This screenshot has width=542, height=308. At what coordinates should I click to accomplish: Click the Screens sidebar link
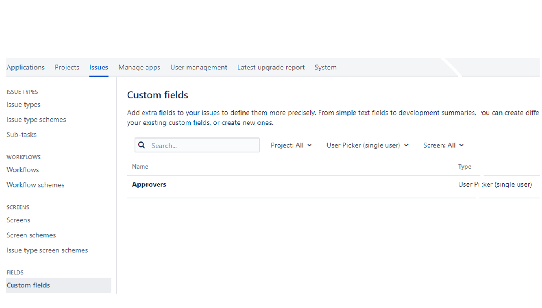18,220
